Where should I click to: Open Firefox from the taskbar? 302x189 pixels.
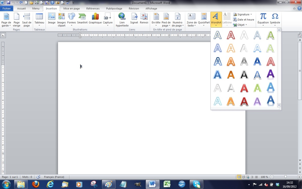click(36, 184)
